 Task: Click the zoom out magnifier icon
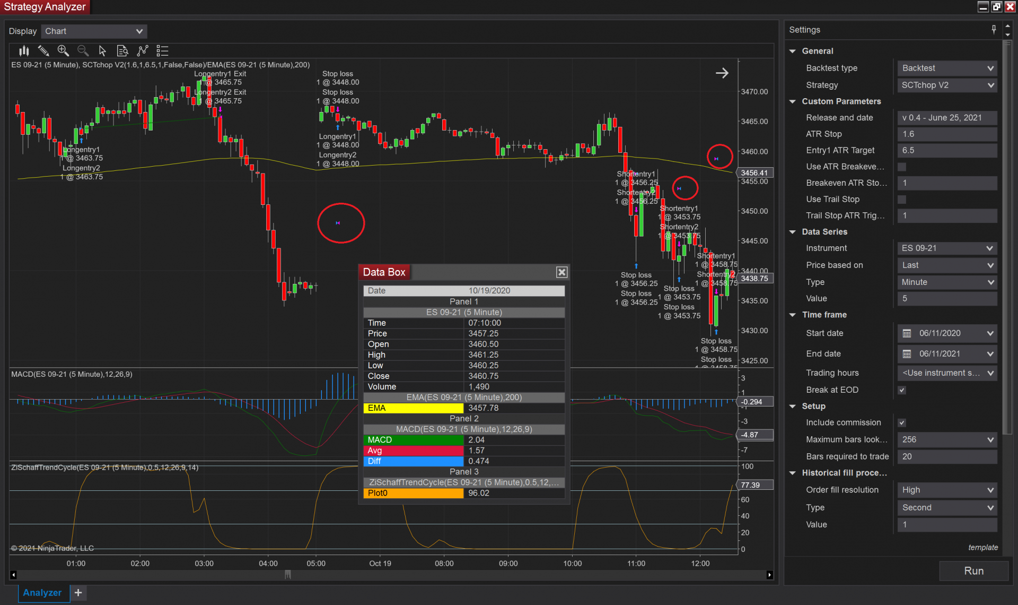[83, 51]
